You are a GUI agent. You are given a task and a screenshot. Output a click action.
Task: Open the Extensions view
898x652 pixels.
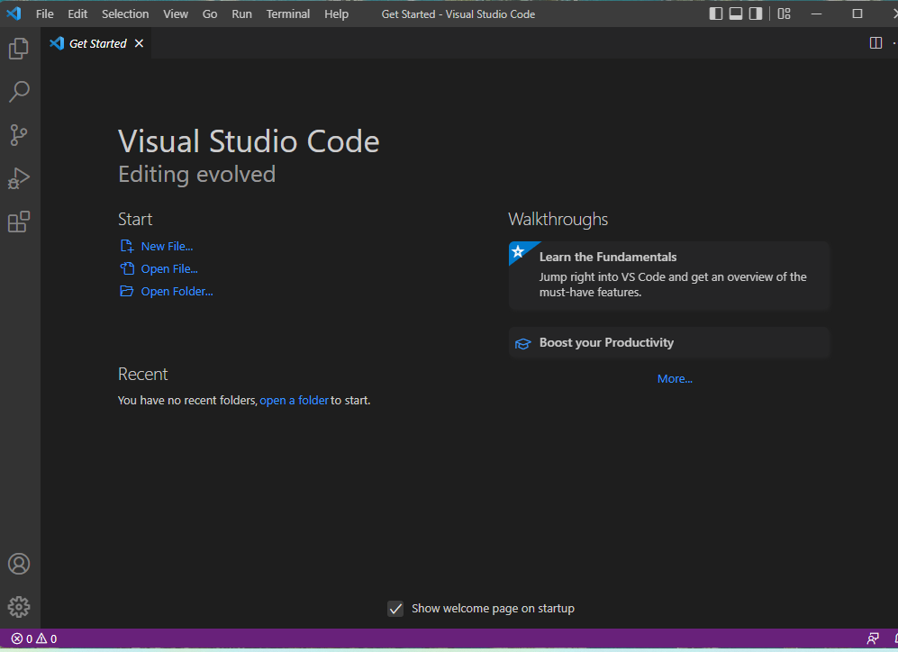[x=19, y=222]
